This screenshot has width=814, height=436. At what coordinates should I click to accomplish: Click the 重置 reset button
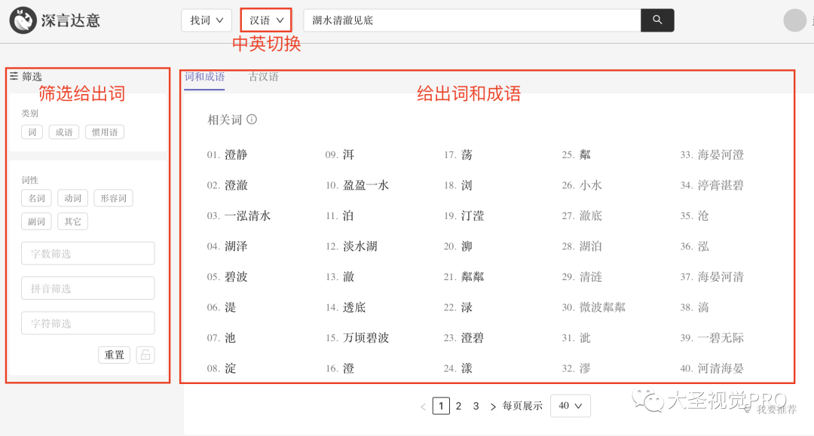[x=115, y=355]
